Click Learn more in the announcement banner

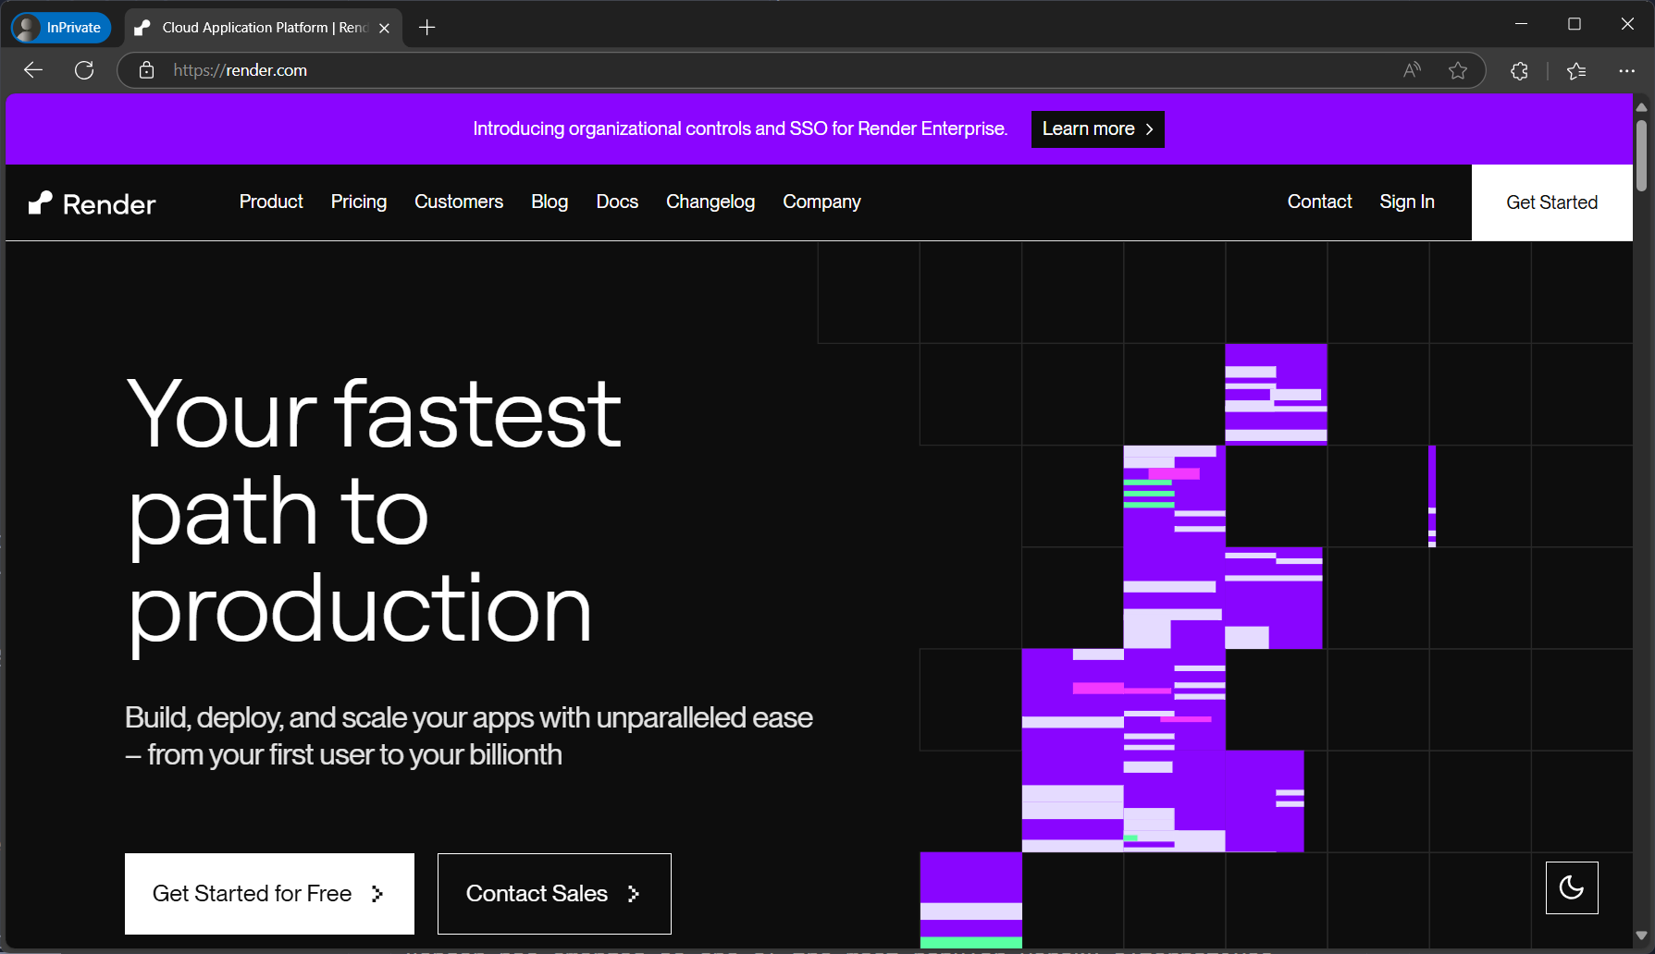(1097, 129)
